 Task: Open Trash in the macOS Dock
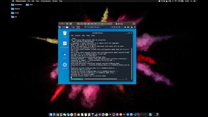coord(157,115)
